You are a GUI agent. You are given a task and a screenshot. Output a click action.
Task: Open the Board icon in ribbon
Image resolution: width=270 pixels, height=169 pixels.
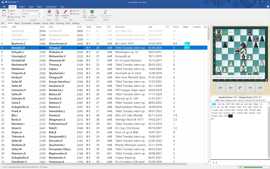click(x=49, y=12)
